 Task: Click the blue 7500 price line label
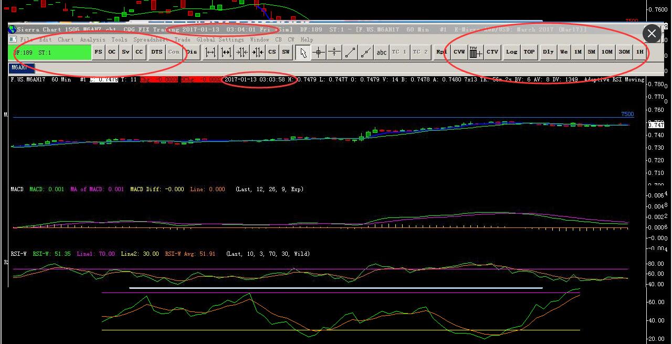[x=627, y=114]
